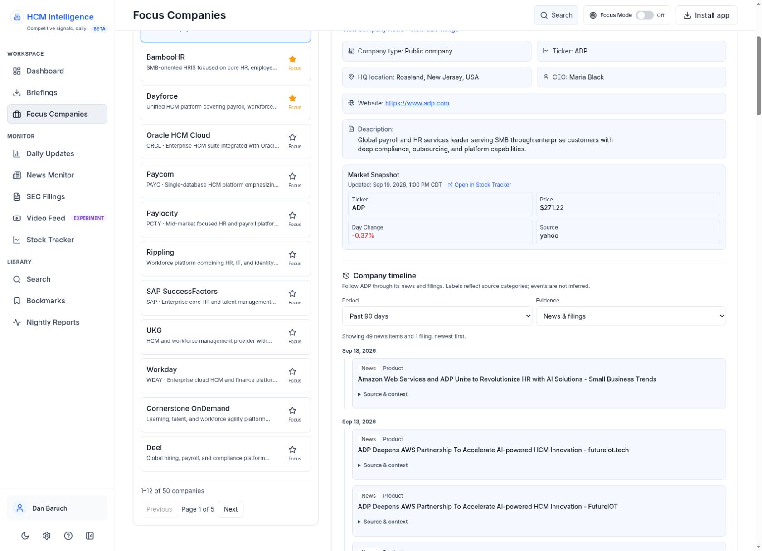The height and width of the screenshot is (551, 762).
Task: Click the Day Change -0.37% value
Action: [363, 235]
